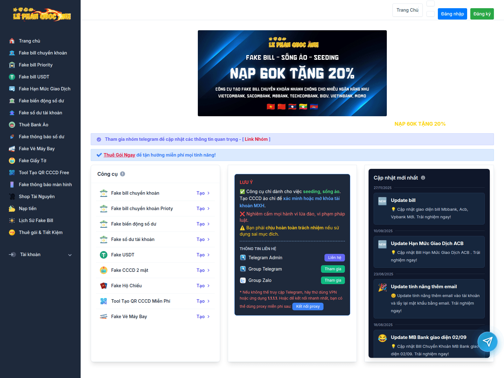Viewport: 504px width, 378px height.
Task: Click the Đăng ký button
Action: click(482, 14)
